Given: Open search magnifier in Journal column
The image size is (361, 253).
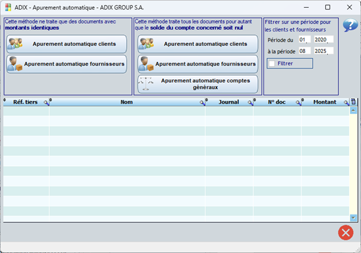Looking at the screenshot, I should point(250,103).
